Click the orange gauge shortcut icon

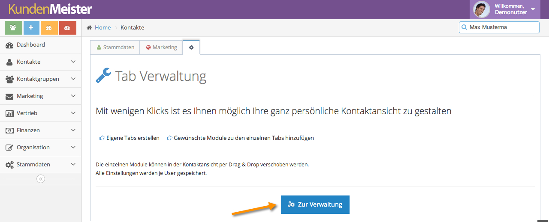pos(49,28)
